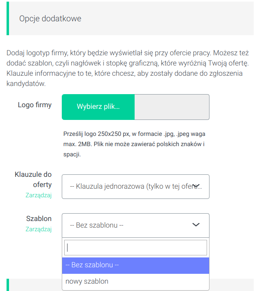
Task: Focus the search field in the Szablon list
Action: point(135,248)
